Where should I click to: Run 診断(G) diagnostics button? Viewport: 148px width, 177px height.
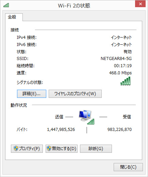tap(96, 149)
